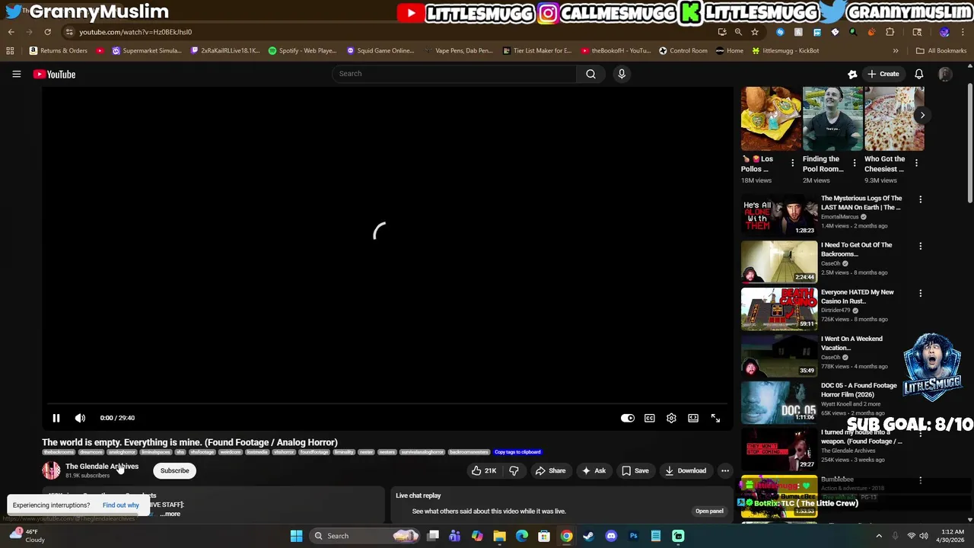Click the Create button

pos(883,74)
